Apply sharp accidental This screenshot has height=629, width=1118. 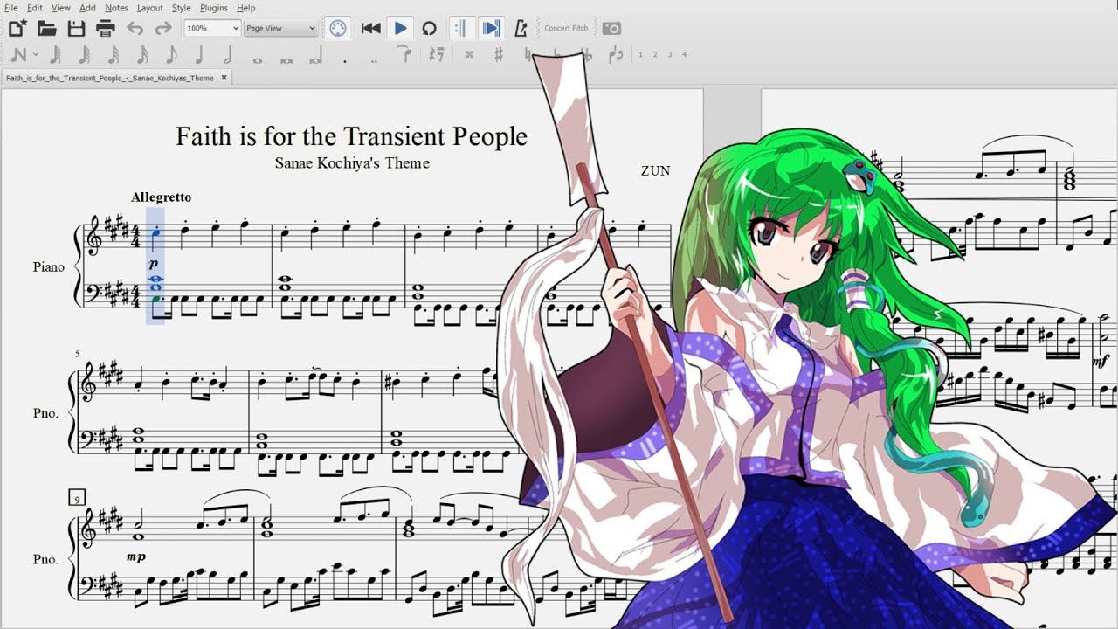[x=499, y=55]
